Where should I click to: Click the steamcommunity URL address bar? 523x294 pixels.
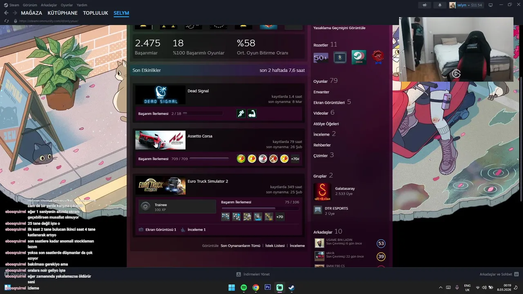click(49, 21)
